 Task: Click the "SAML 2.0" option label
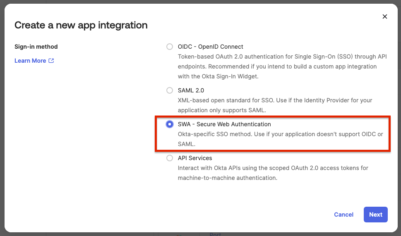click(191, 90)
